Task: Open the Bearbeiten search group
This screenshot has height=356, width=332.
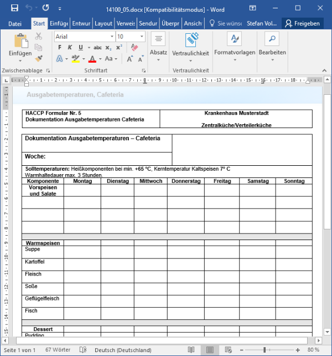Action: tap(272, 44)
